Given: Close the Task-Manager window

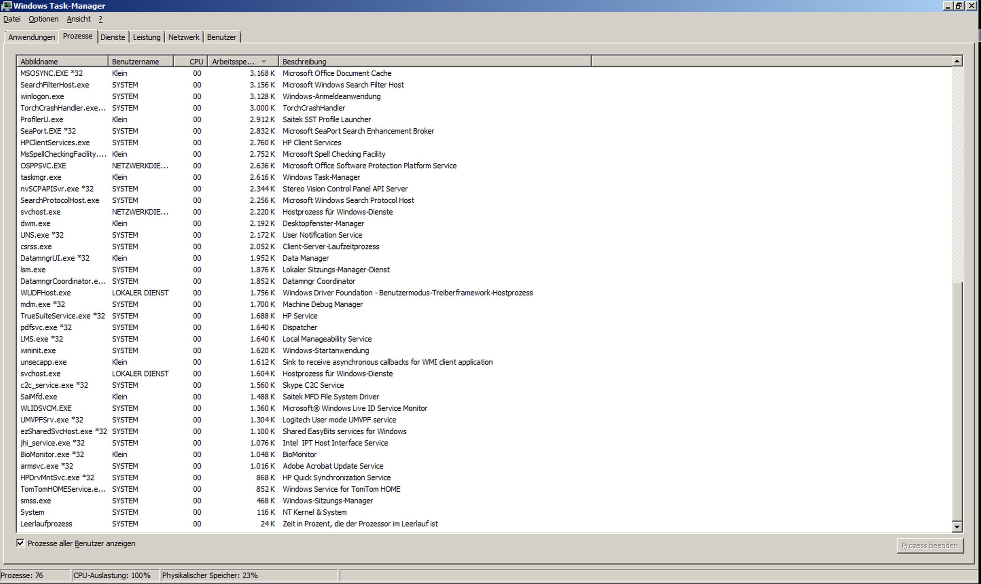Looking at the screenshot, I should [971, 6].
